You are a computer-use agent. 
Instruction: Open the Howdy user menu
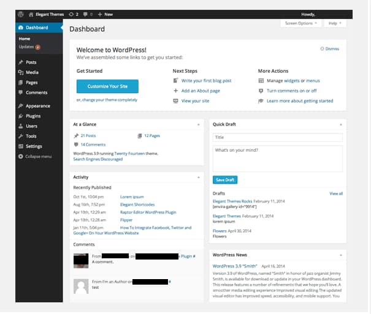[308, 15]
